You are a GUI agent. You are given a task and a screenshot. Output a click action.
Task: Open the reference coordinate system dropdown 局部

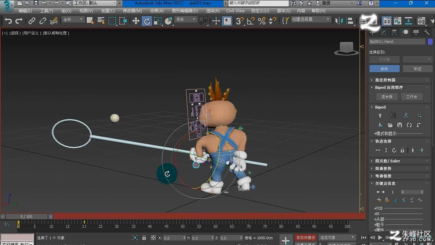(186, 19)
